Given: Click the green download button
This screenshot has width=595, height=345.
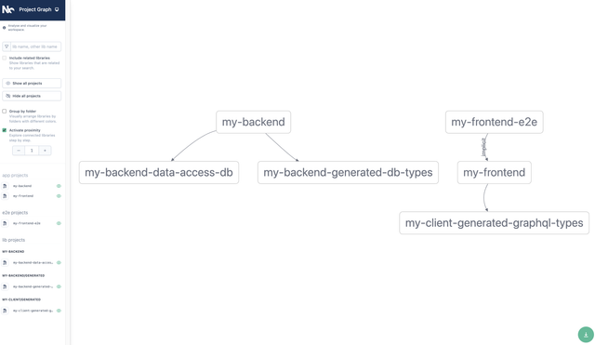Looking at the screenshot, I should [586, 335].
